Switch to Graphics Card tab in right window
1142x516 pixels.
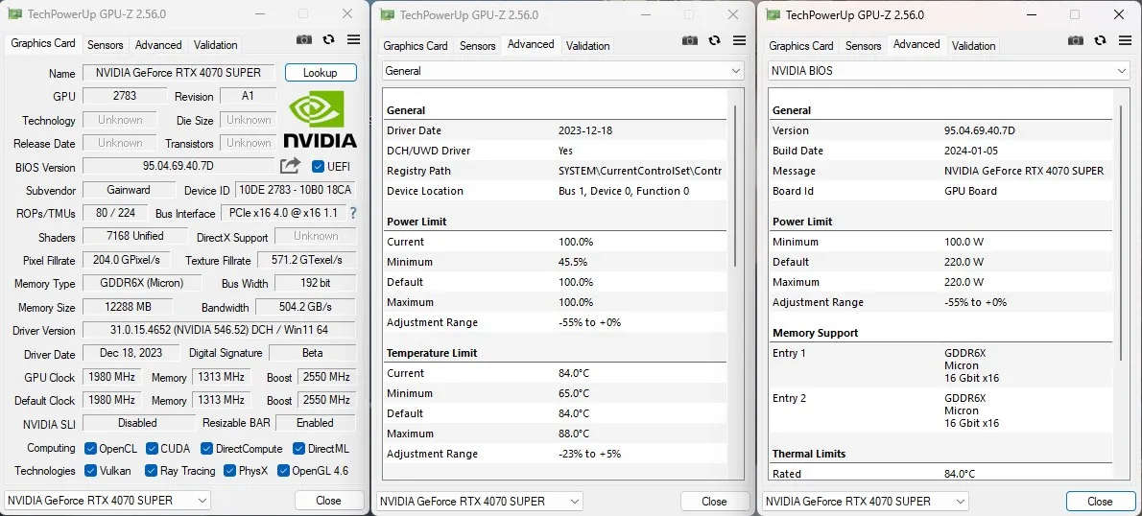pyautogui.click(x=801, y=45)
